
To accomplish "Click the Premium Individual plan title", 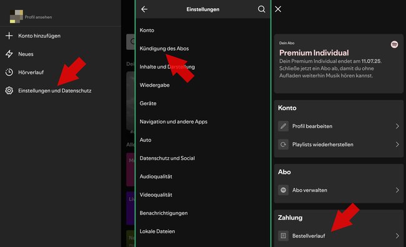I will coord(314,53).
